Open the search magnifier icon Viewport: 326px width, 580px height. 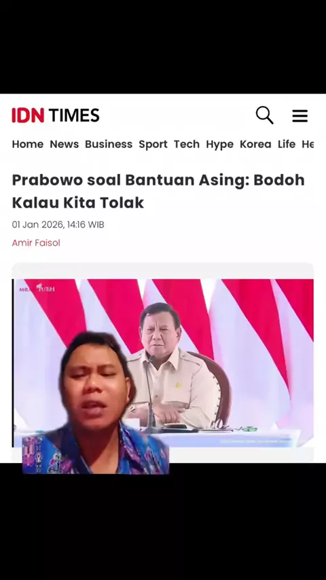(265, 115)
